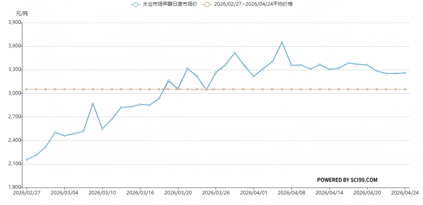
Task: Click the 1,800 y-axis label
Action: [15, 188]
